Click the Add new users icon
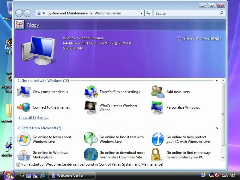 point(158,92)
